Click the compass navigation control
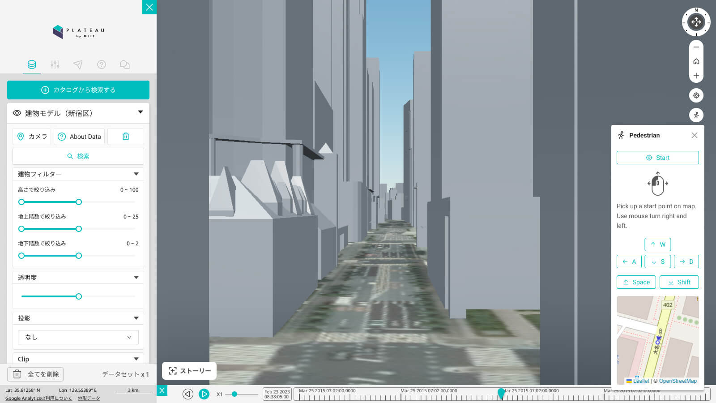716x403 pixels. (696, 22)
